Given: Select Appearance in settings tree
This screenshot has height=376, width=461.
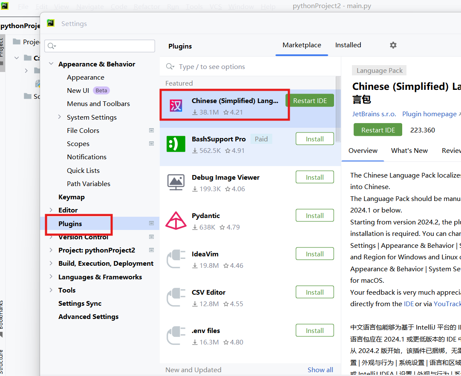Looking at the screenshot, I should click(x=86, y=77).
